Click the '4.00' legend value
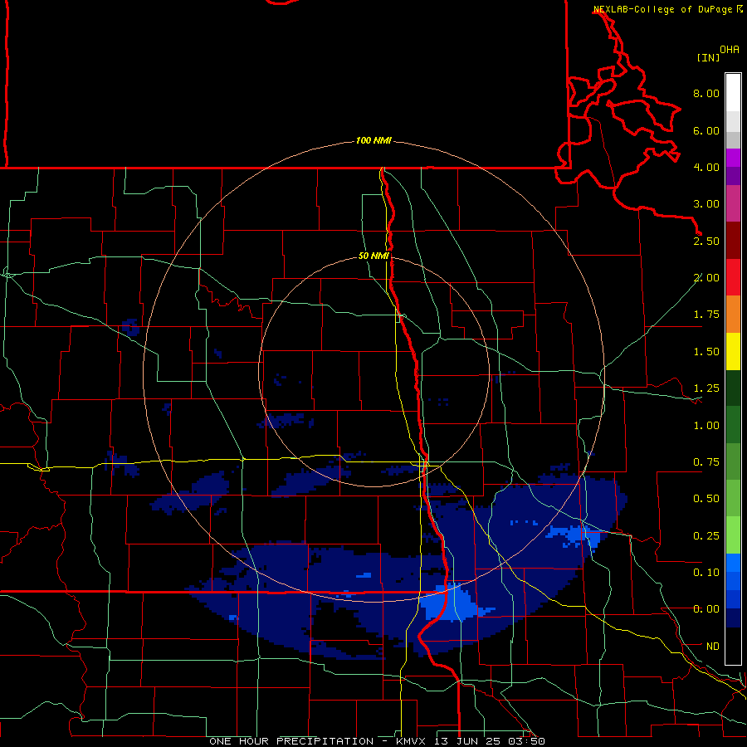This screenshot has height=747, width=747. click(x=706, y=167)
